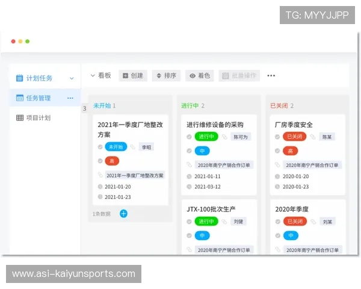Viewport: 361px width, 289px height.
Task: Click the green maximize window dot
Action: [28, 42]
